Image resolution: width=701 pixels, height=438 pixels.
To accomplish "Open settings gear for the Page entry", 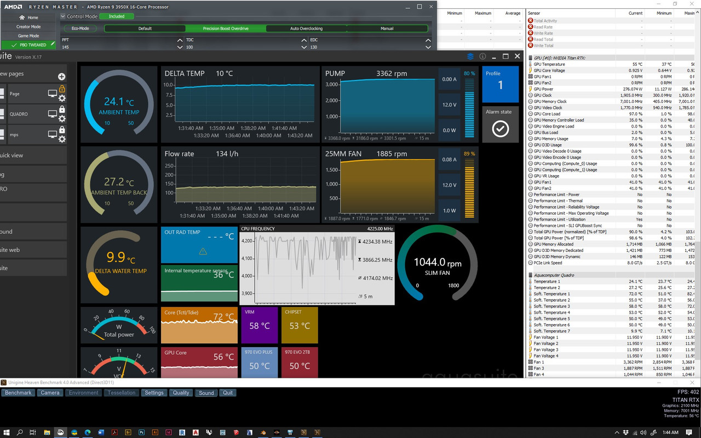I will pyautogui.click(x=62, y=99).
